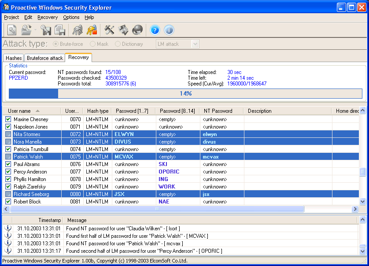This screenshot has width=369, height=266.
Task: Click the log pane scroll-down arrow
Action: pos(362,251)
